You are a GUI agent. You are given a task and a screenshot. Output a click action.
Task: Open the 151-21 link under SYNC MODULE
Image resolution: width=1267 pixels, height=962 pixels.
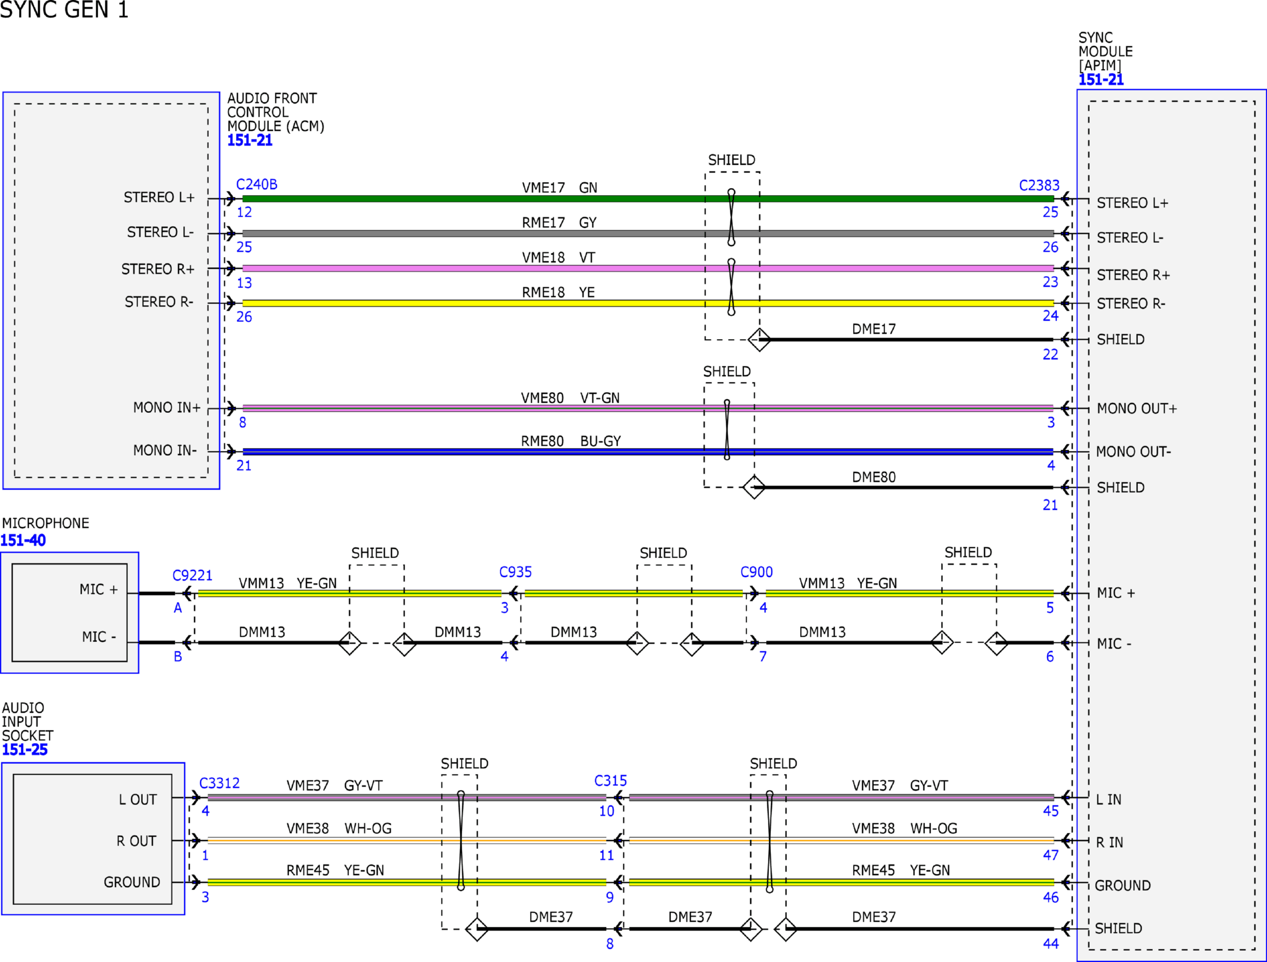[1100, 80]
